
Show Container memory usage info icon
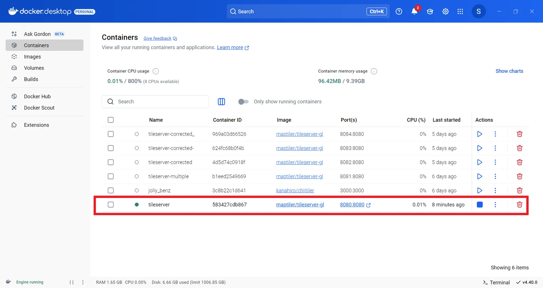coord(374,71)
